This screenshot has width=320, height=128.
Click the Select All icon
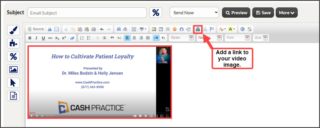click(x=134, y=29)
